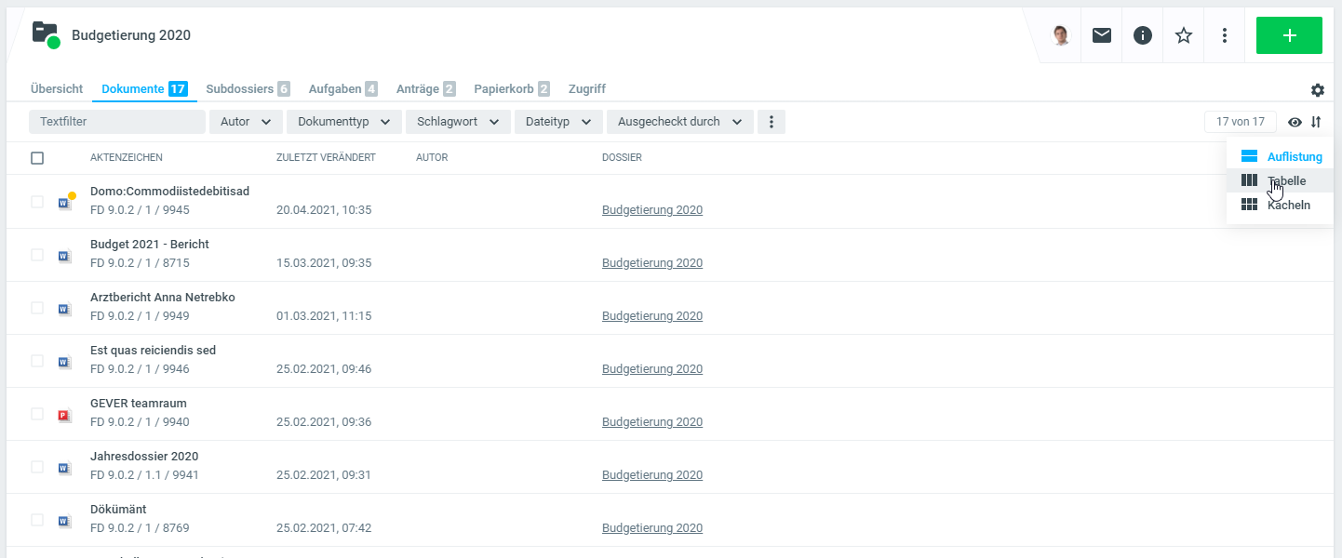Viewport: 1342px width, 558px height.
Task: Open the dossier info icon
Action: point(1143,35)
